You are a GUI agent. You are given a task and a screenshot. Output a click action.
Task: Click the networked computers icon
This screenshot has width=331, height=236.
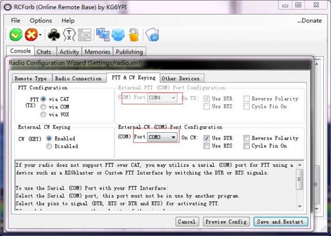[103, 35]
